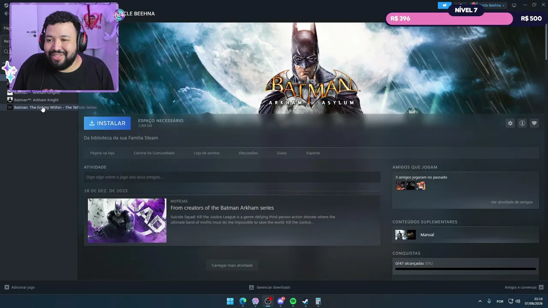This screenshot has height=308, width=548.
Task: Open Discord from taskbar
Action: coord(280,301)
